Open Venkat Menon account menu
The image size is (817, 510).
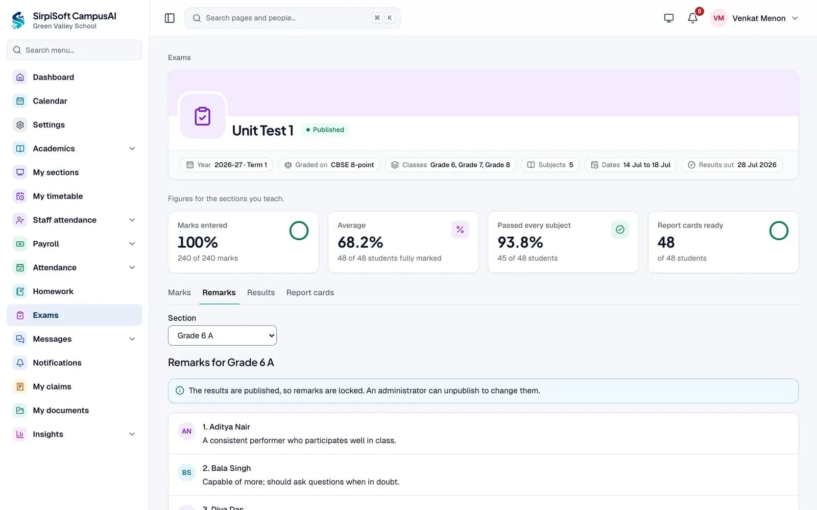(x=755, y=18)
